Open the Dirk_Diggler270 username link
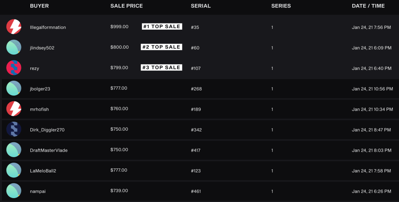 pyautogui.click(x=47, y=130)
